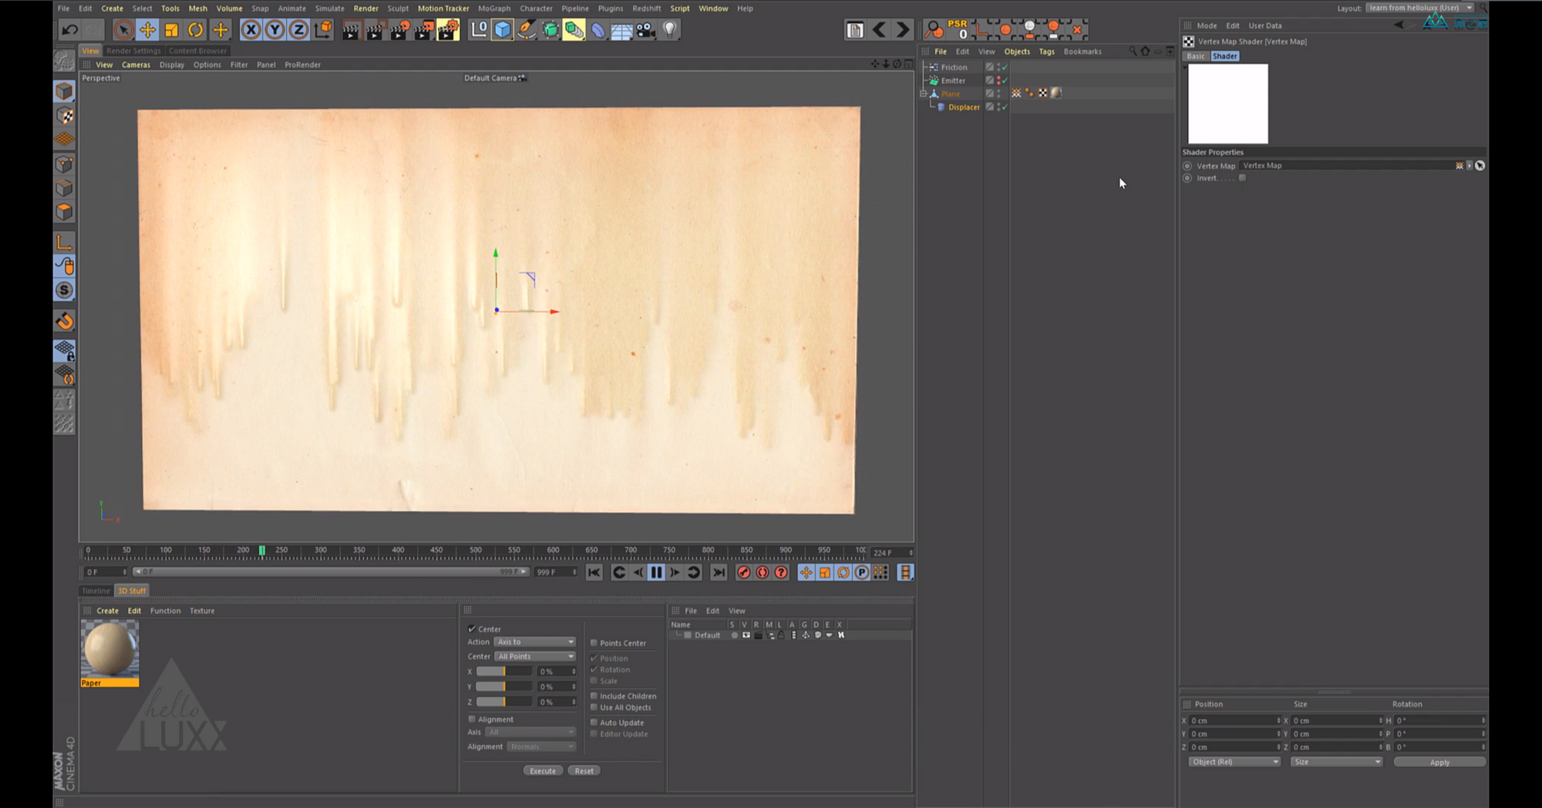Click the Record Active Objects button
This screenshot has width=1542, height=808.
(743, 572)
